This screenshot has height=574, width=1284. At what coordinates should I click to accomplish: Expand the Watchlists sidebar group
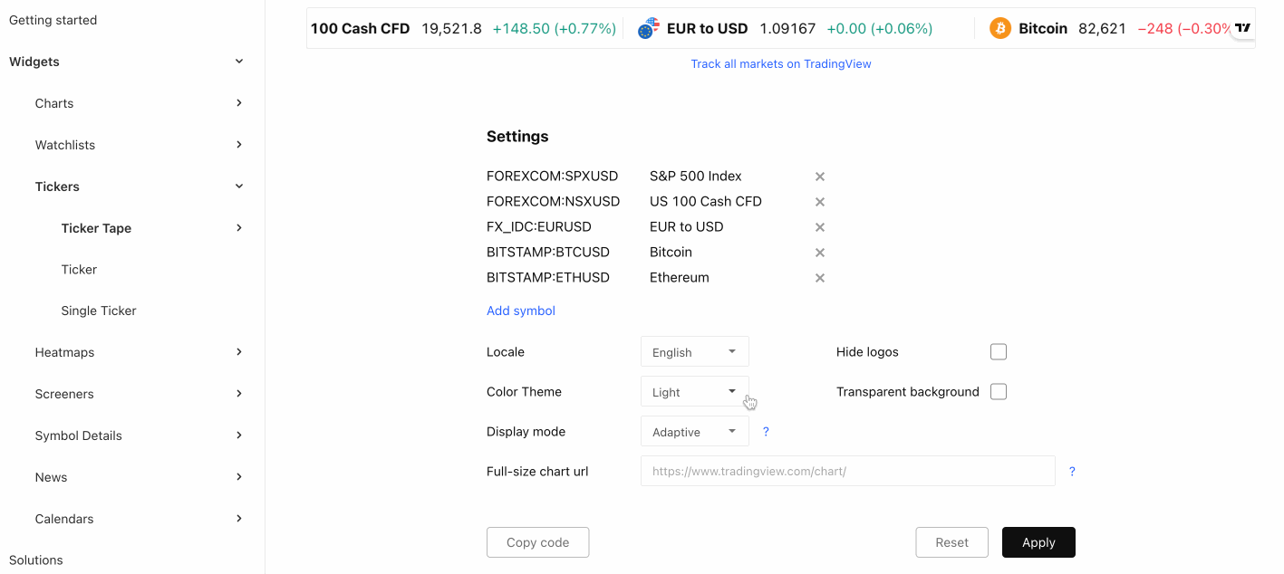click(239, 145)
